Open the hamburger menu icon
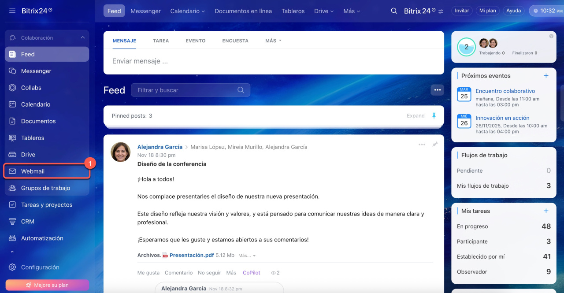The image size is (564, 293). coord(12,11)
